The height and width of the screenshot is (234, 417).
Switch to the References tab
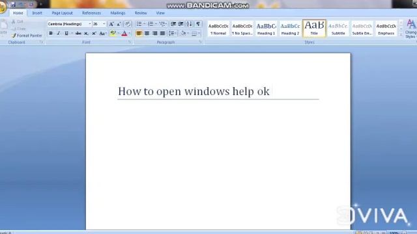[91, 13]
